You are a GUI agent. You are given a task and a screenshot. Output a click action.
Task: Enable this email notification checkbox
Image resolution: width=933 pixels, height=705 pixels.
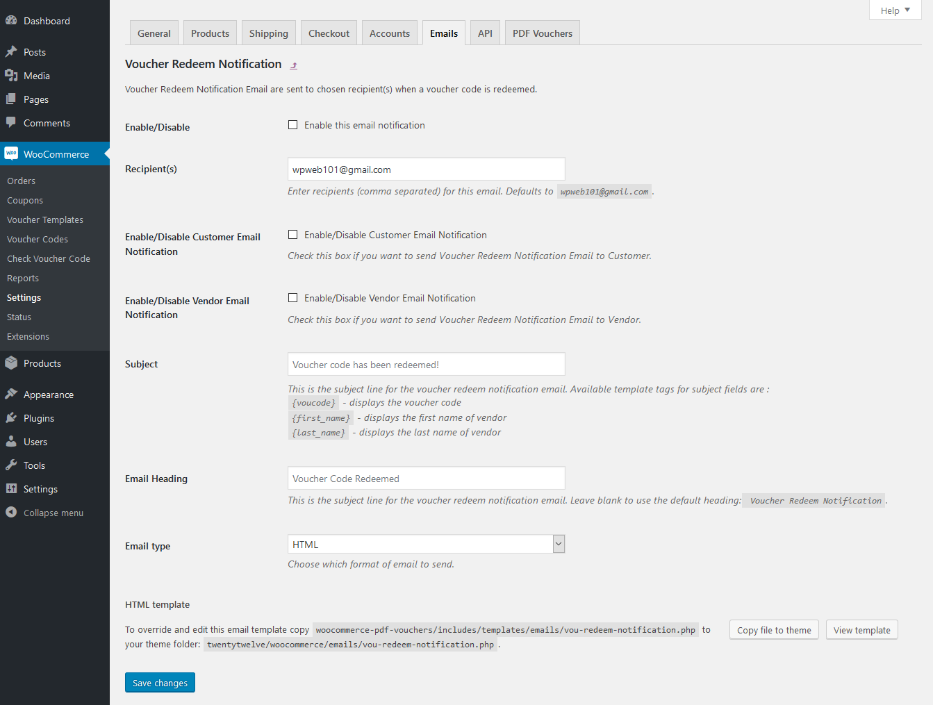[293, 125]
